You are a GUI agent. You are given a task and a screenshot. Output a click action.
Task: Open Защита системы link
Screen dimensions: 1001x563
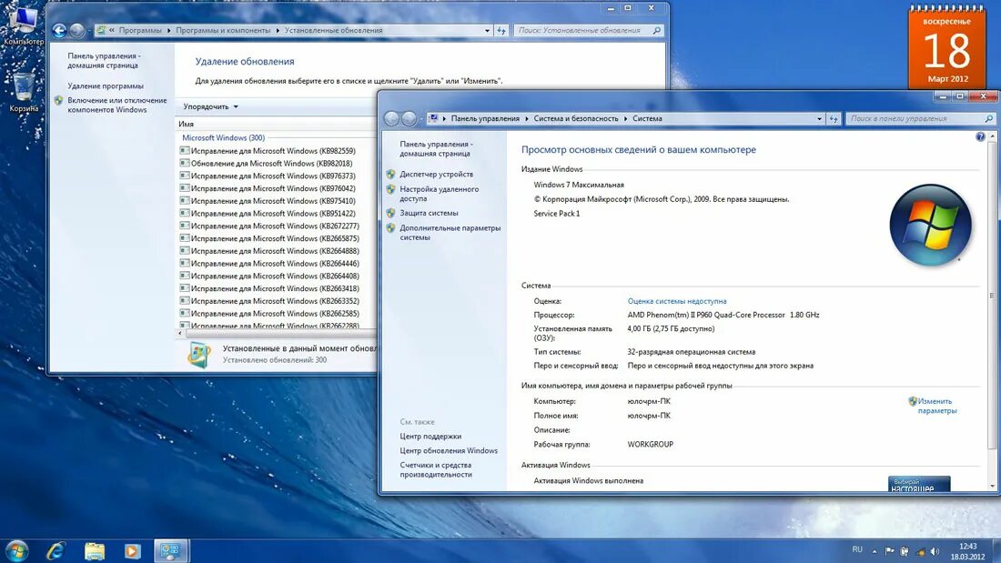429,213
